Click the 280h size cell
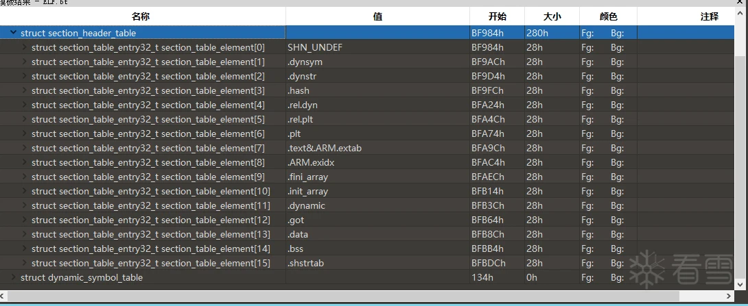Screen dimensions: 748x306 552,33
